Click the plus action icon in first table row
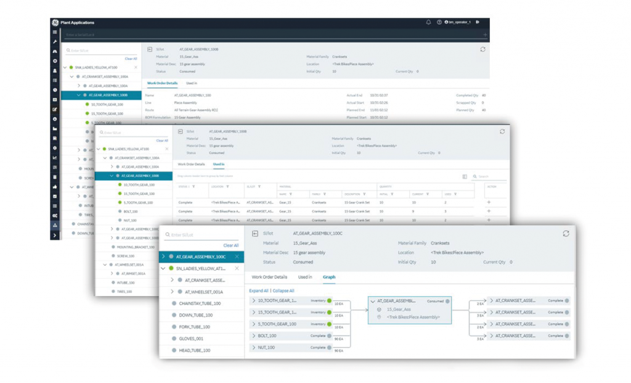 489,202
